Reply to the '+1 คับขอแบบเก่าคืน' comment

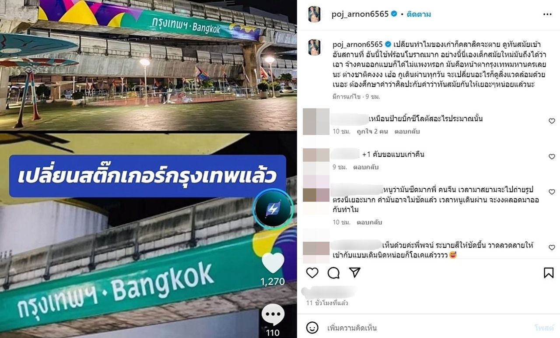coord(367,167)
